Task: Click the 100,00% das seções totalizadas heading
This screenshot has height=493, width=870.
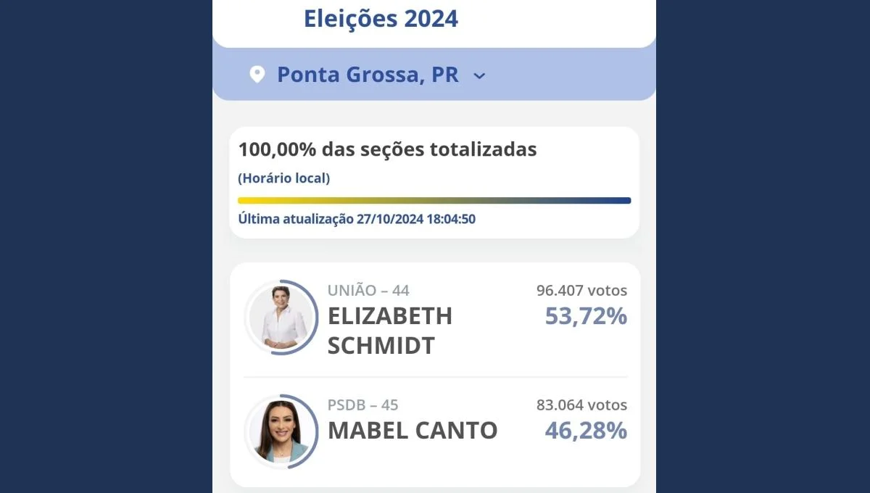Action: 387,150
